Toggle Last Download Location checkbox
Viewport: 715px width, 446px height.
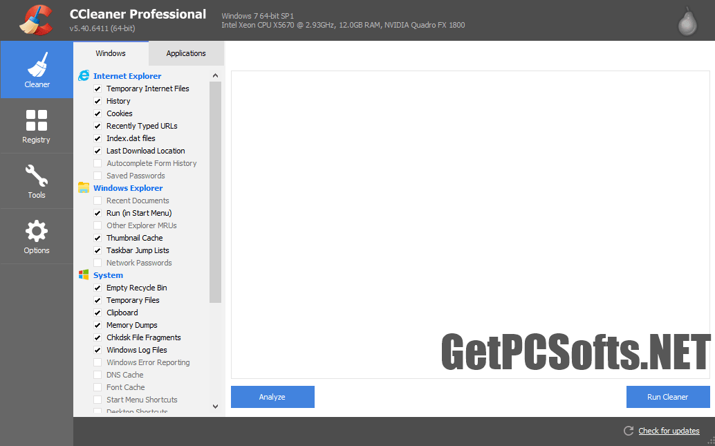click(98, 151)
